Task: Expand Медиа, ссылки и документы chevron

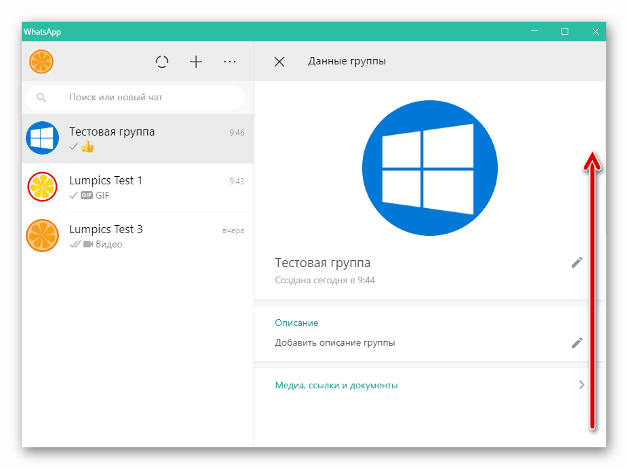Action: click(581, 385)
